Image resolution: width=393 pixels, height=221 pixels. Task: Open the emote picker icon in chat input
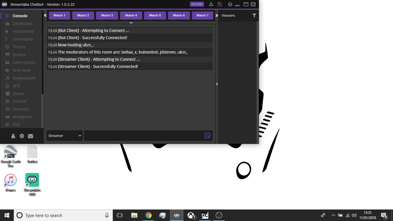[x=207, y=136]
